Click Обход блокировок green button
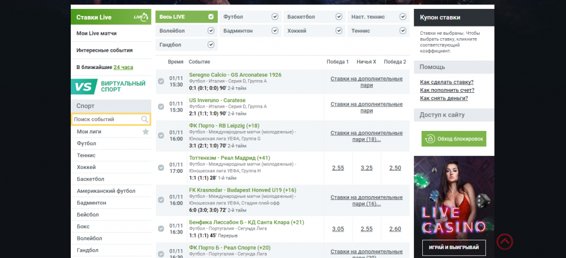 tap(454, 139)
